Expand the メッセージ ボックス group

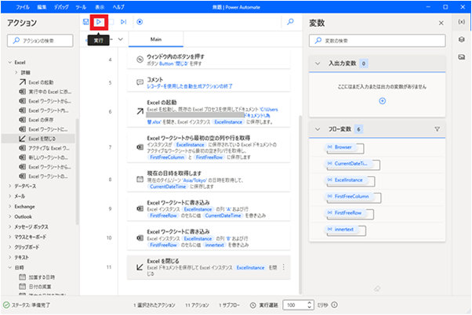(x=10, y=226)
